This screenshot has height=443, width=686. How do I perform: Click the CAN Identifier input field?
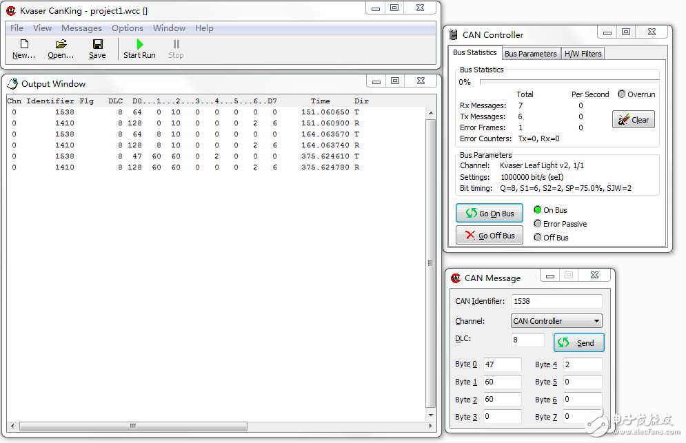[556, 301]
